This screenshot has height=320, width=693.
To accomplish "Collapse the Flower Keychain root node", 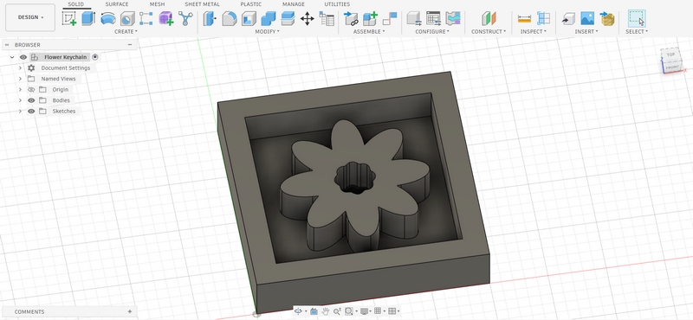I will click(12, 57).
